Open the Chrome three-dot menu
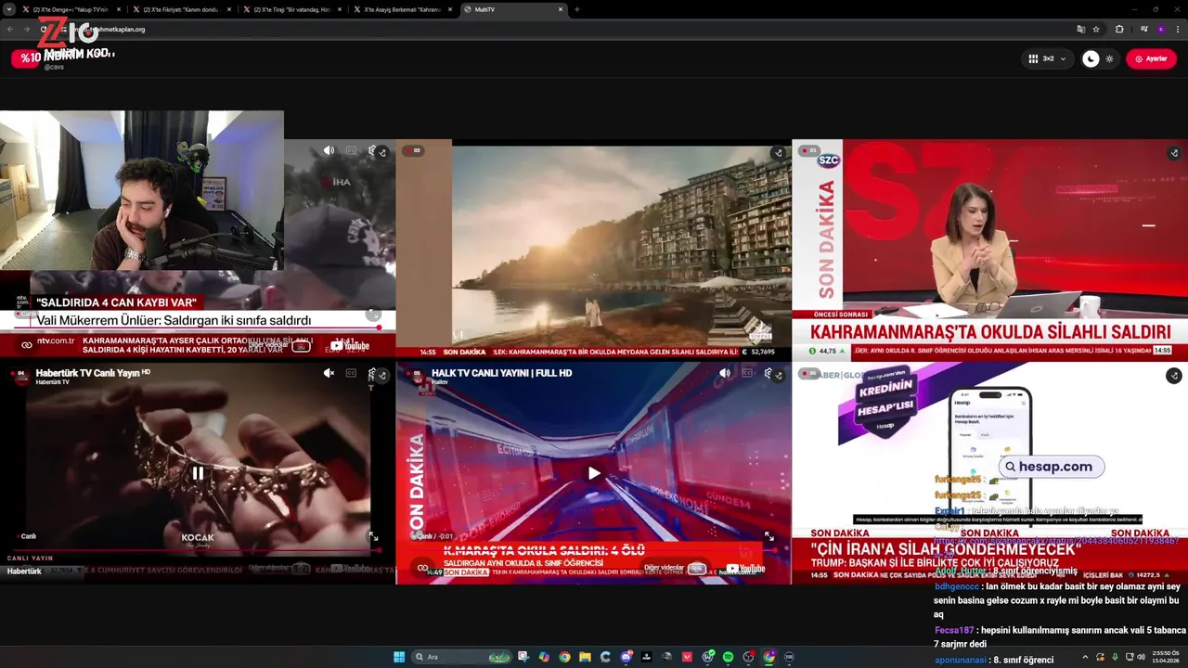1188x668 pixels. [1177, 29]
